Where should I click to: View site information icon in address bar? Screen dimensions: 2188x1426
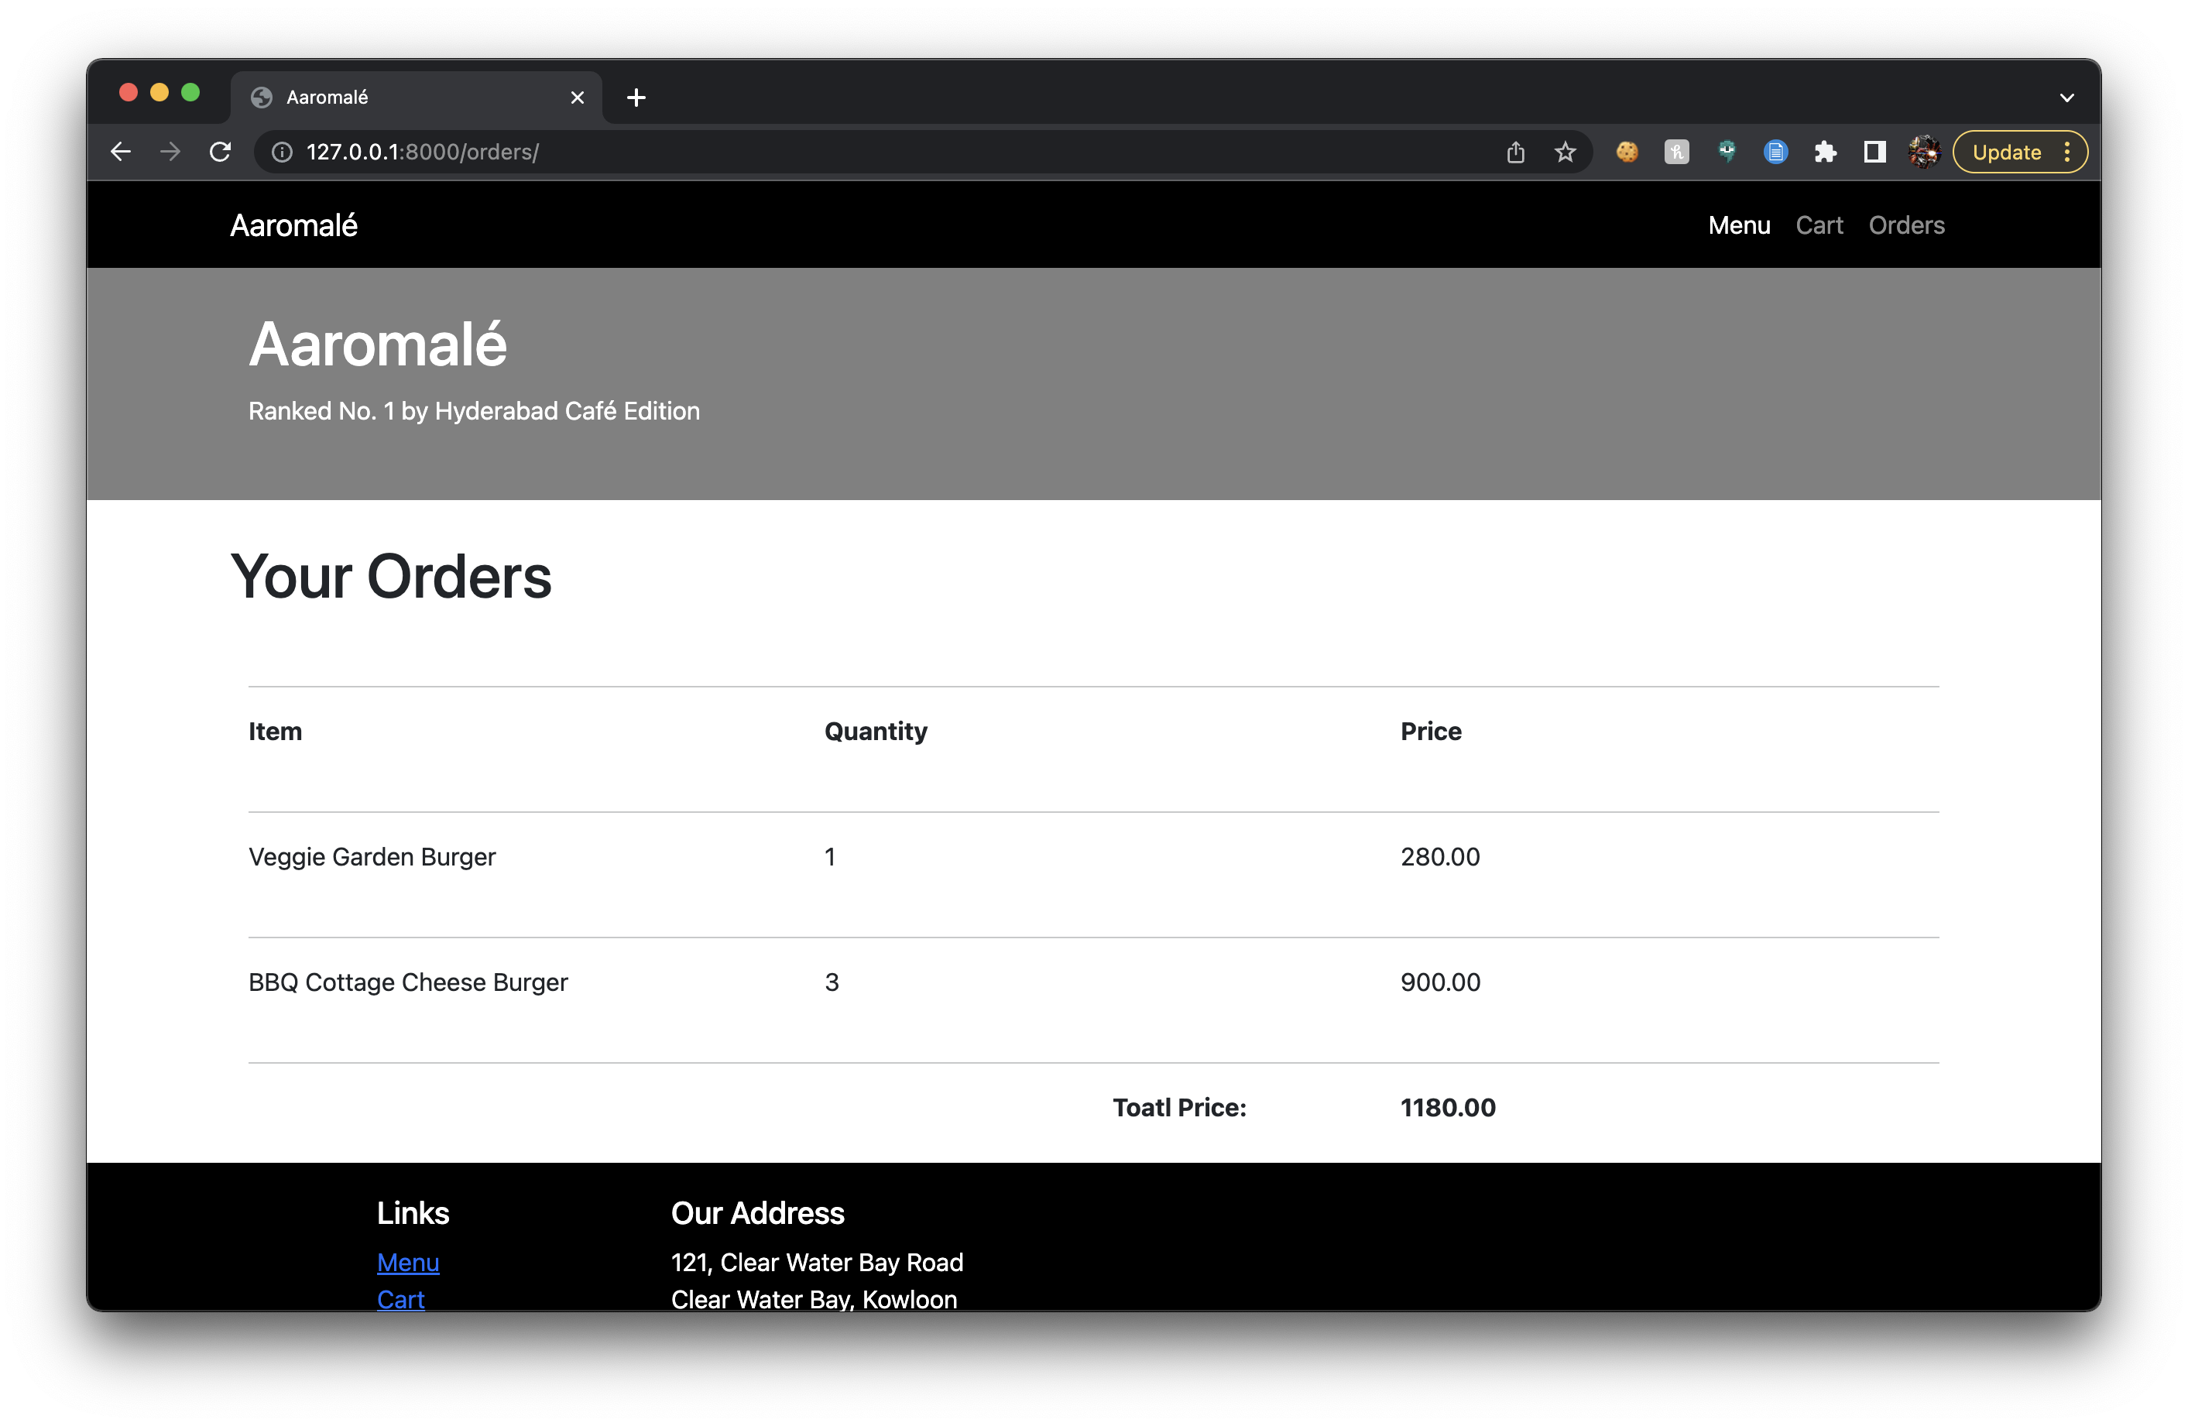pyautogui.click(x=283, y=152)
